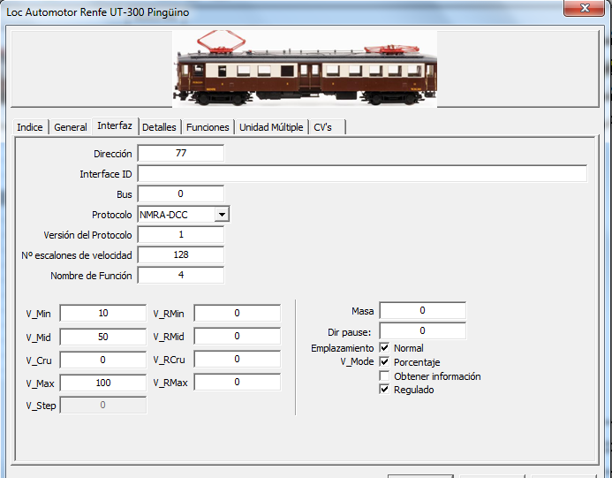Image resolution: width=612 pixels, height=478 pixels.
Task: Click the Masa value field
Action: tap(422, 310)
